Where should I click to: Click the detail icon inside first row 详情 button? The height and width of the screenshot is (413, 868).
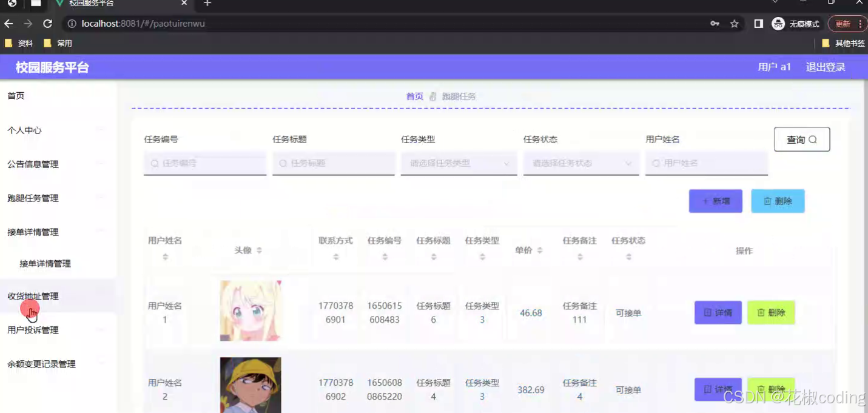coord(707,312)
